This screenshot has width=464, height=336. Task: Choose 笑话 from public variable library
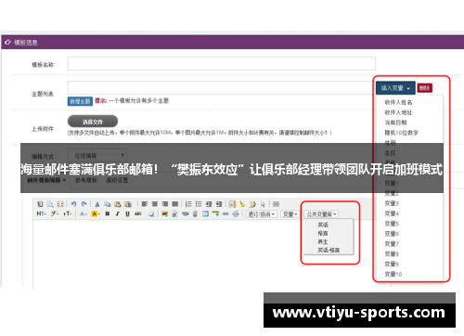click(323, 225)
